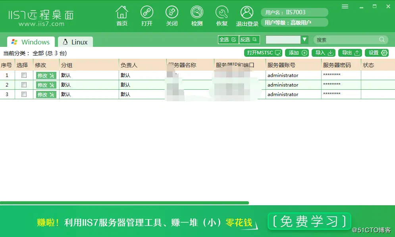Open the hamburger menu in the title bar

tap(345, 6)
